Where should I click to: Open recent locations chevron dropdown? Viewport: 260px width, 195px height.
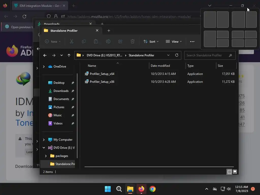(61, 55)
